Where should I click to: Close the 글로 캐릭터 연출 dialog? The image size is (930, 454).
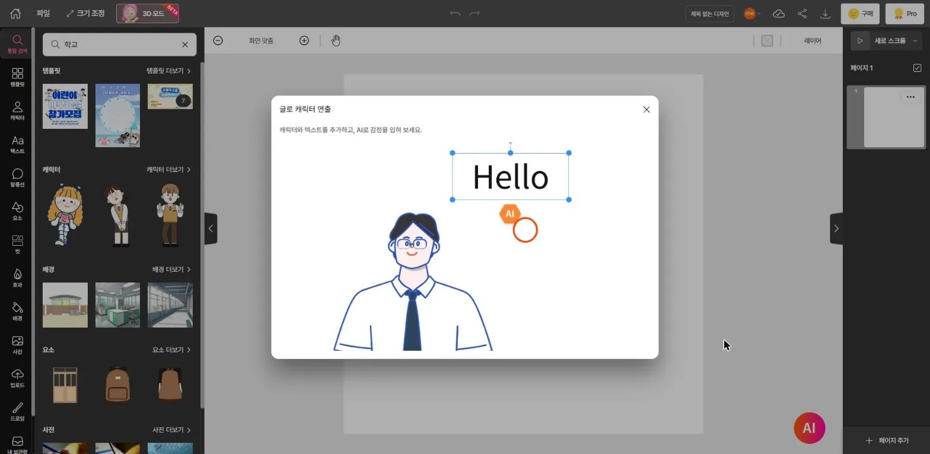646,109
